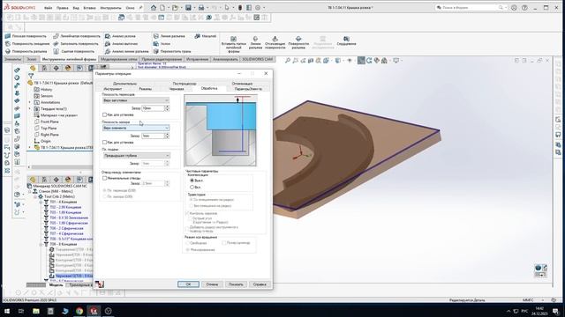Expand Твердые тела(1) tree node
The width and height of the screenshot is (565, 317).
30,108
